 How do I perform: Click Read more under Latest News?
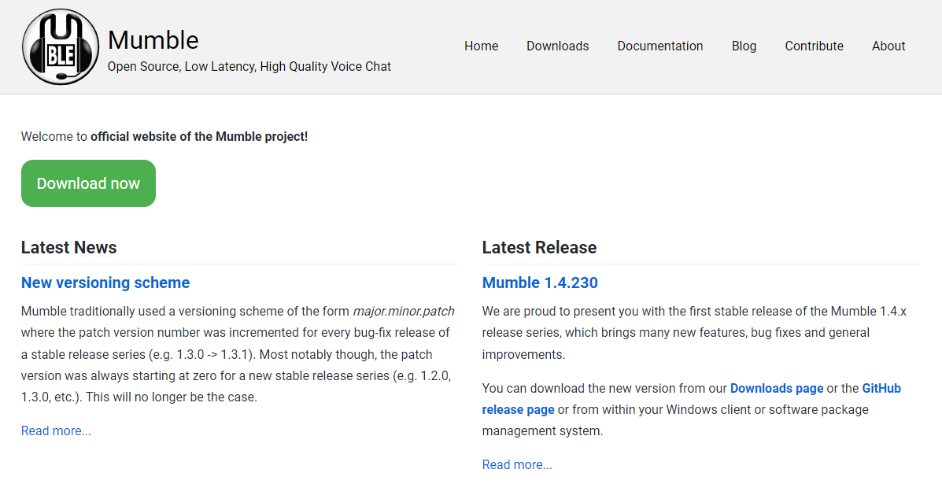[x=55, y=430]
